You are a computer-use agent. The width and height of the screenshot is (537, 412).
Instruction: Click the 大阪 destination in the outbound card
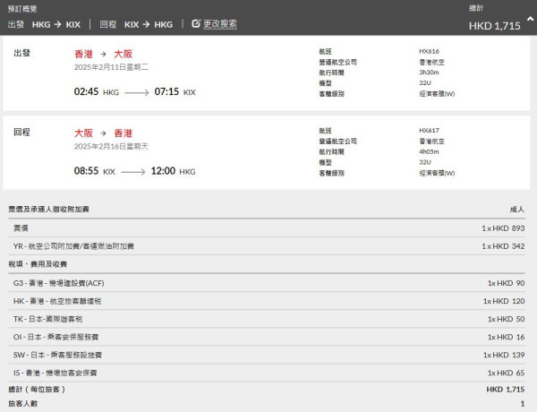124,54
